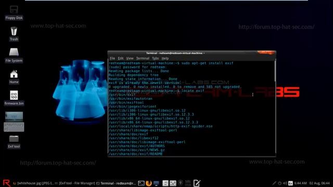
Task: Open the File System desktop icon
Action: click(14, 55)
